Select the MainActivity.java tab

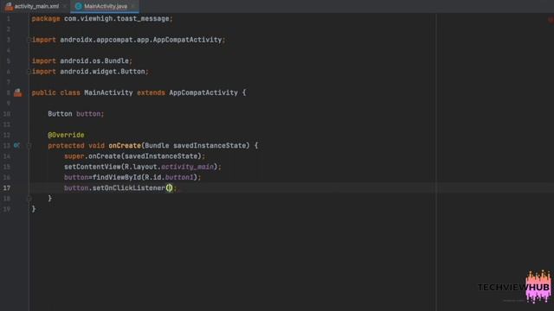[106, 6]
